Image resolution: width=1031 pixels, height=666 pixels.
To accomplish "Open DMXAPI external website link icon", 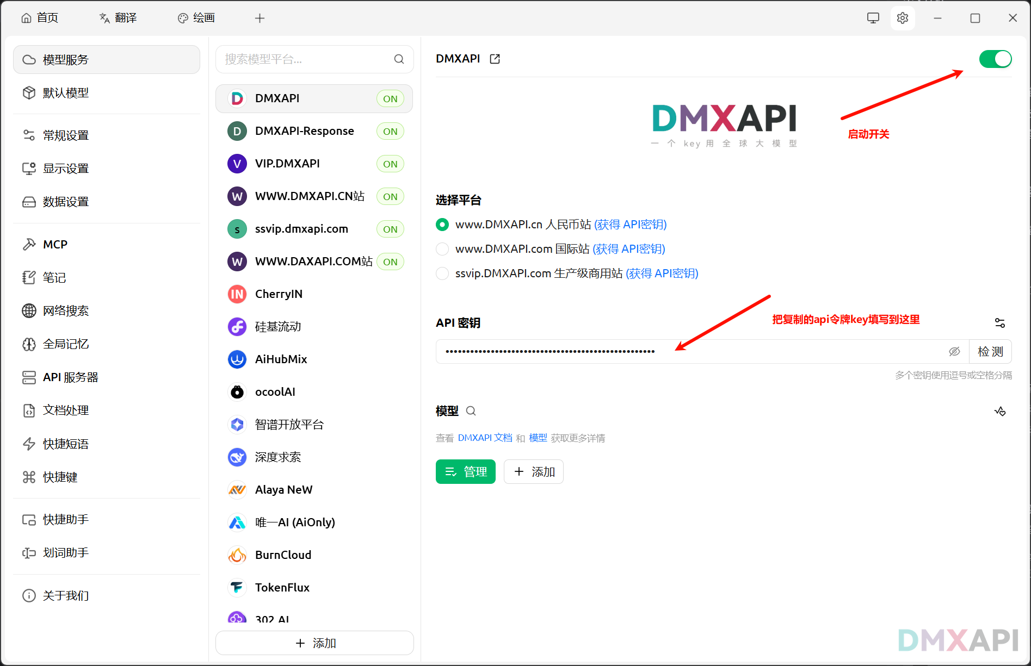I will click(x=495, y=59).
